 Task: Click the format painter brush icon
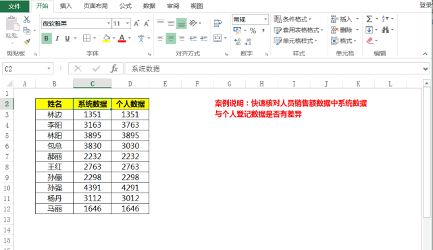[x=27, y=42]
